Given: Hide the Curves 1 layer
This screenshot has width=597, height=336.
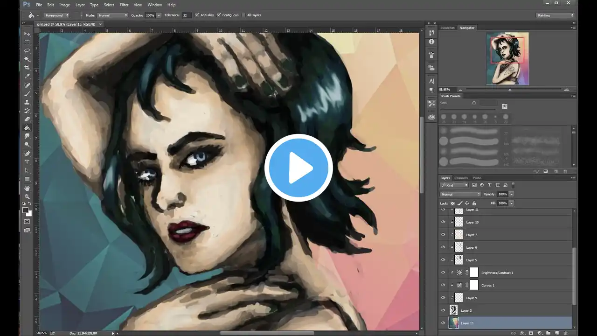Looking at the screenshot, I should pyautogui.click(x=443, y=285).
